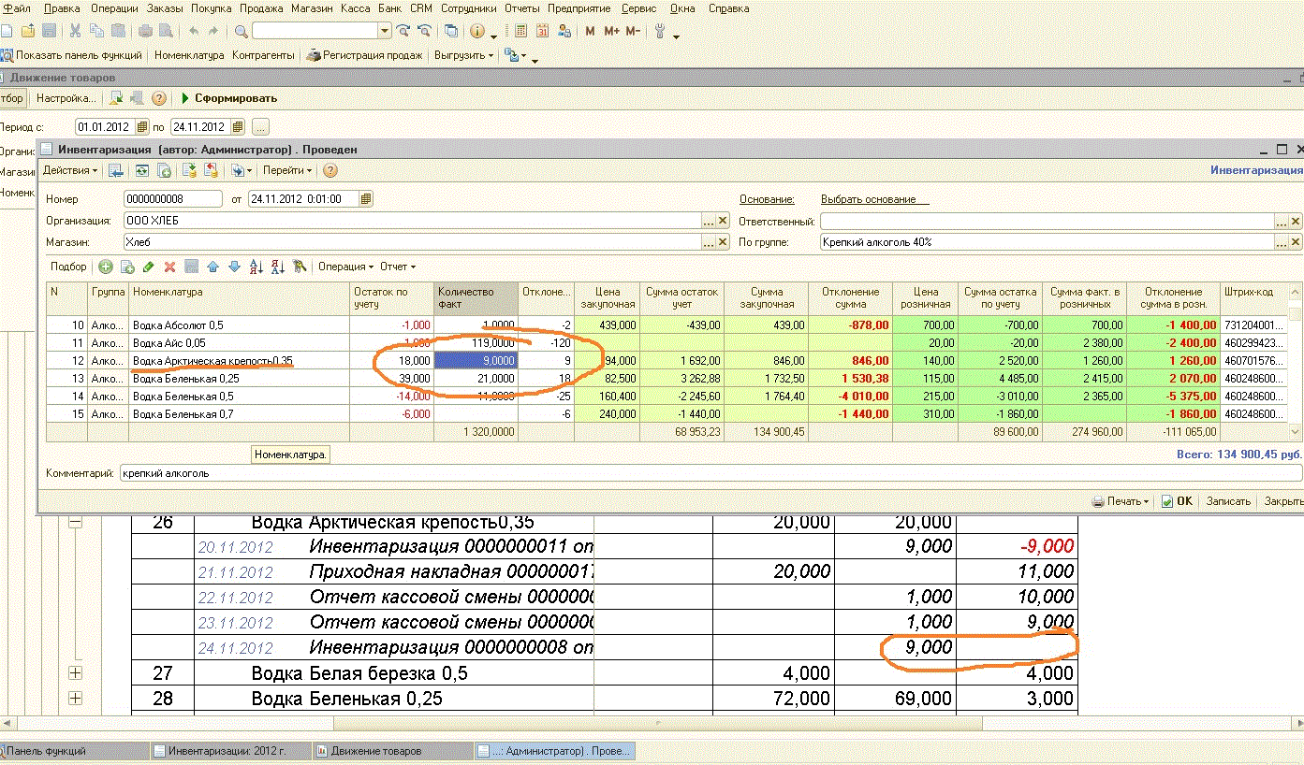Click copy-row icon next to green plus

126,267
